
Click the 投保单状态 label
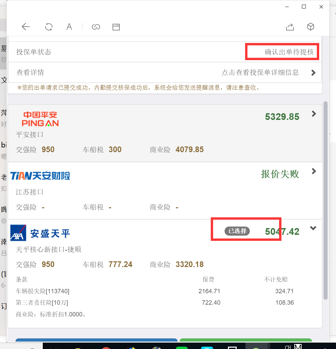[34, 52]
